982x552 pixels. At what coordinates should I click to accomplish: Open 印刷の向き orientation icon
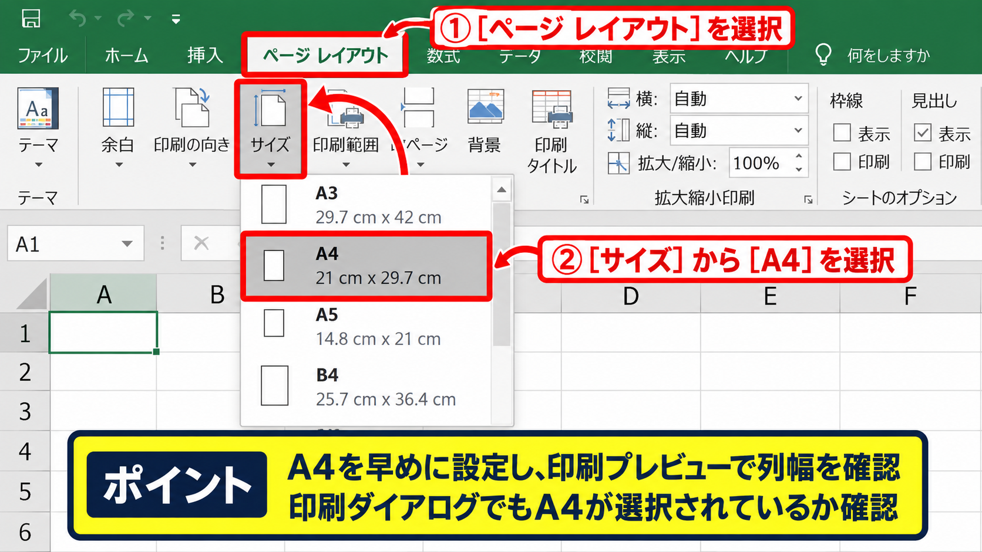(x=192, y=107)
